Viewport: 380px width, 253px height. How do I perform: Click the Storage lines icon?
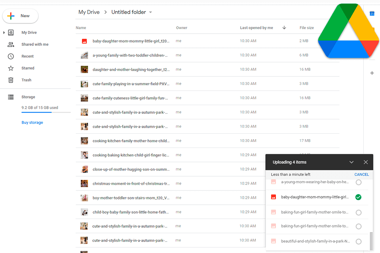tap(11, 97)
